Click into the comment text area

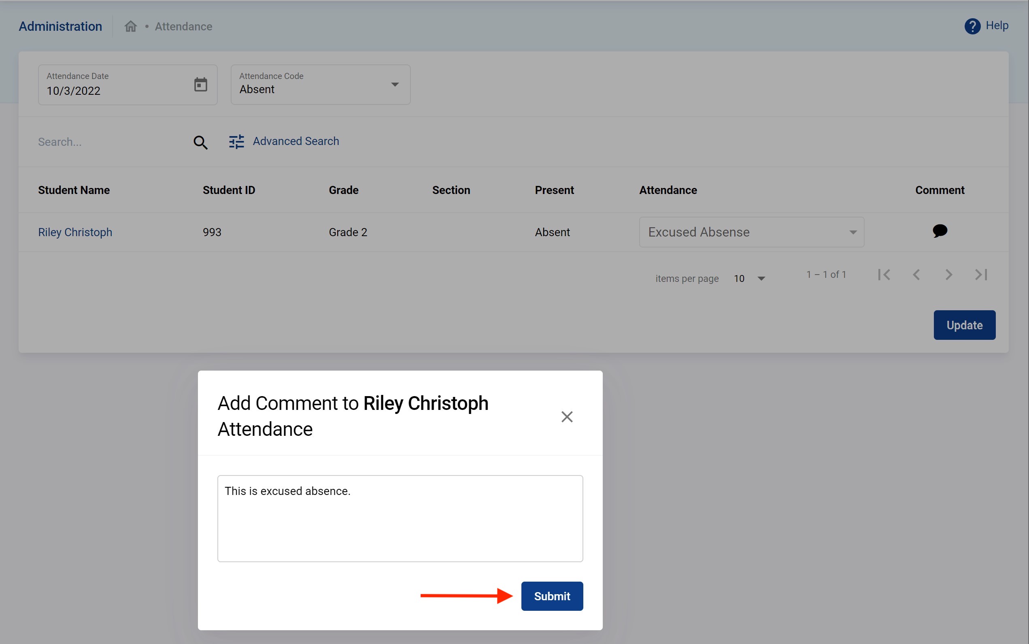click(400, 518)
